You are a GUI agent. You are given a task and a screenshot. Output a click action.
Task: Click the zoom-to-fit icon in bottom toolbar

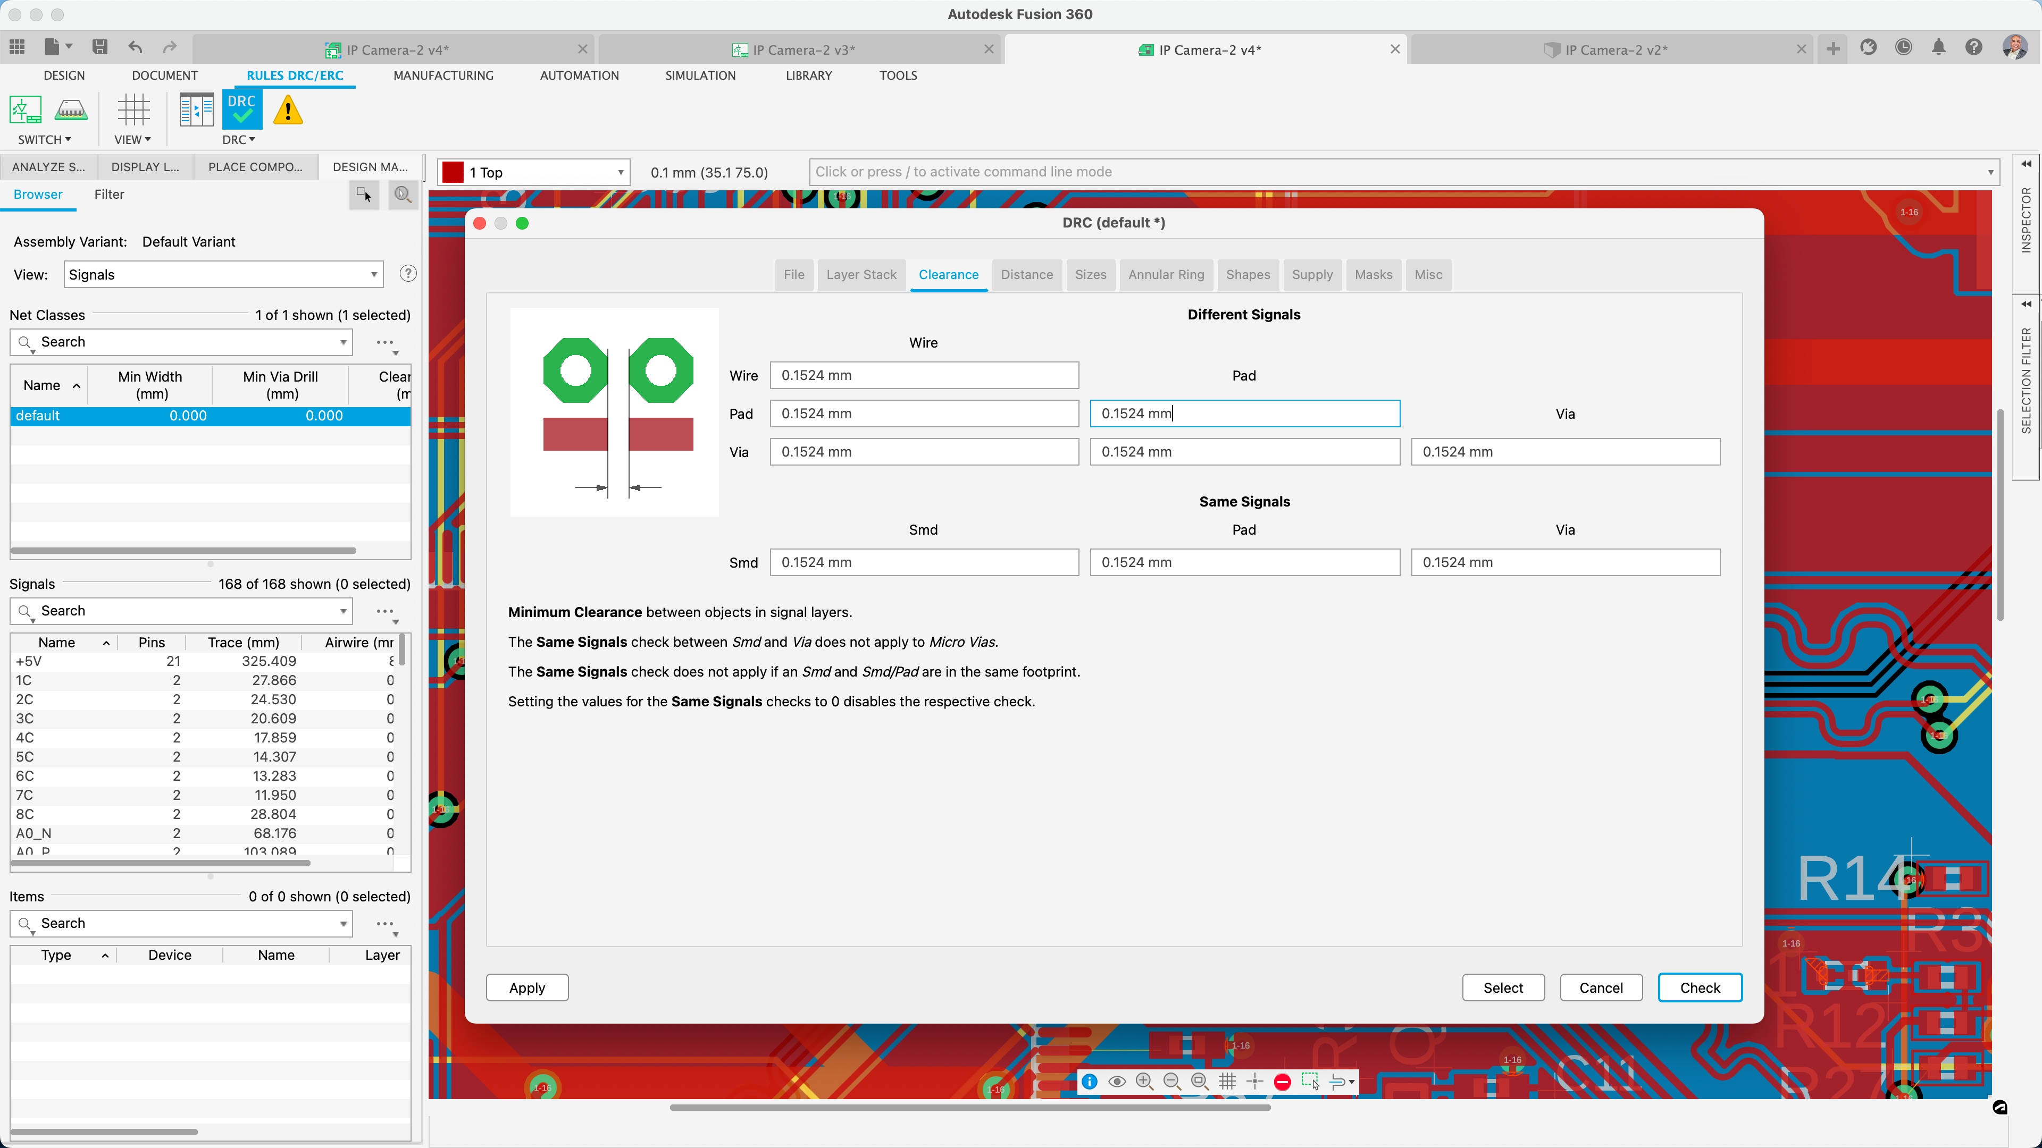click(x=1199, y=1082)
